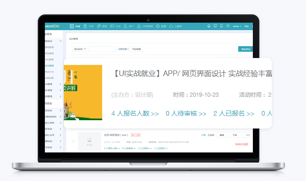Image resolution: width=306 pixels, height=181 pixels.
Task: Click the orange UI design course thumbnail
Action: pos(83,93)
